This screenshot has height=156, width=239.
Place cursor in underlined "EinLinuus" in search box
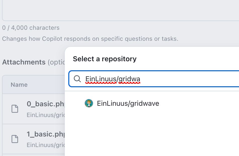pyautogui.click(x=101, y=79)
